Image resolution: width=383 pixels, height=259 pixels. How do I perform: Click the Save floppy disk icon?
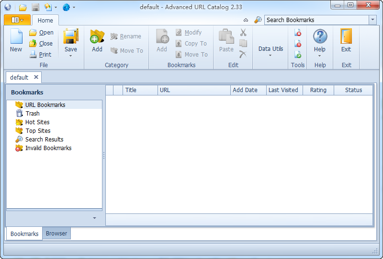coord(71,36)
